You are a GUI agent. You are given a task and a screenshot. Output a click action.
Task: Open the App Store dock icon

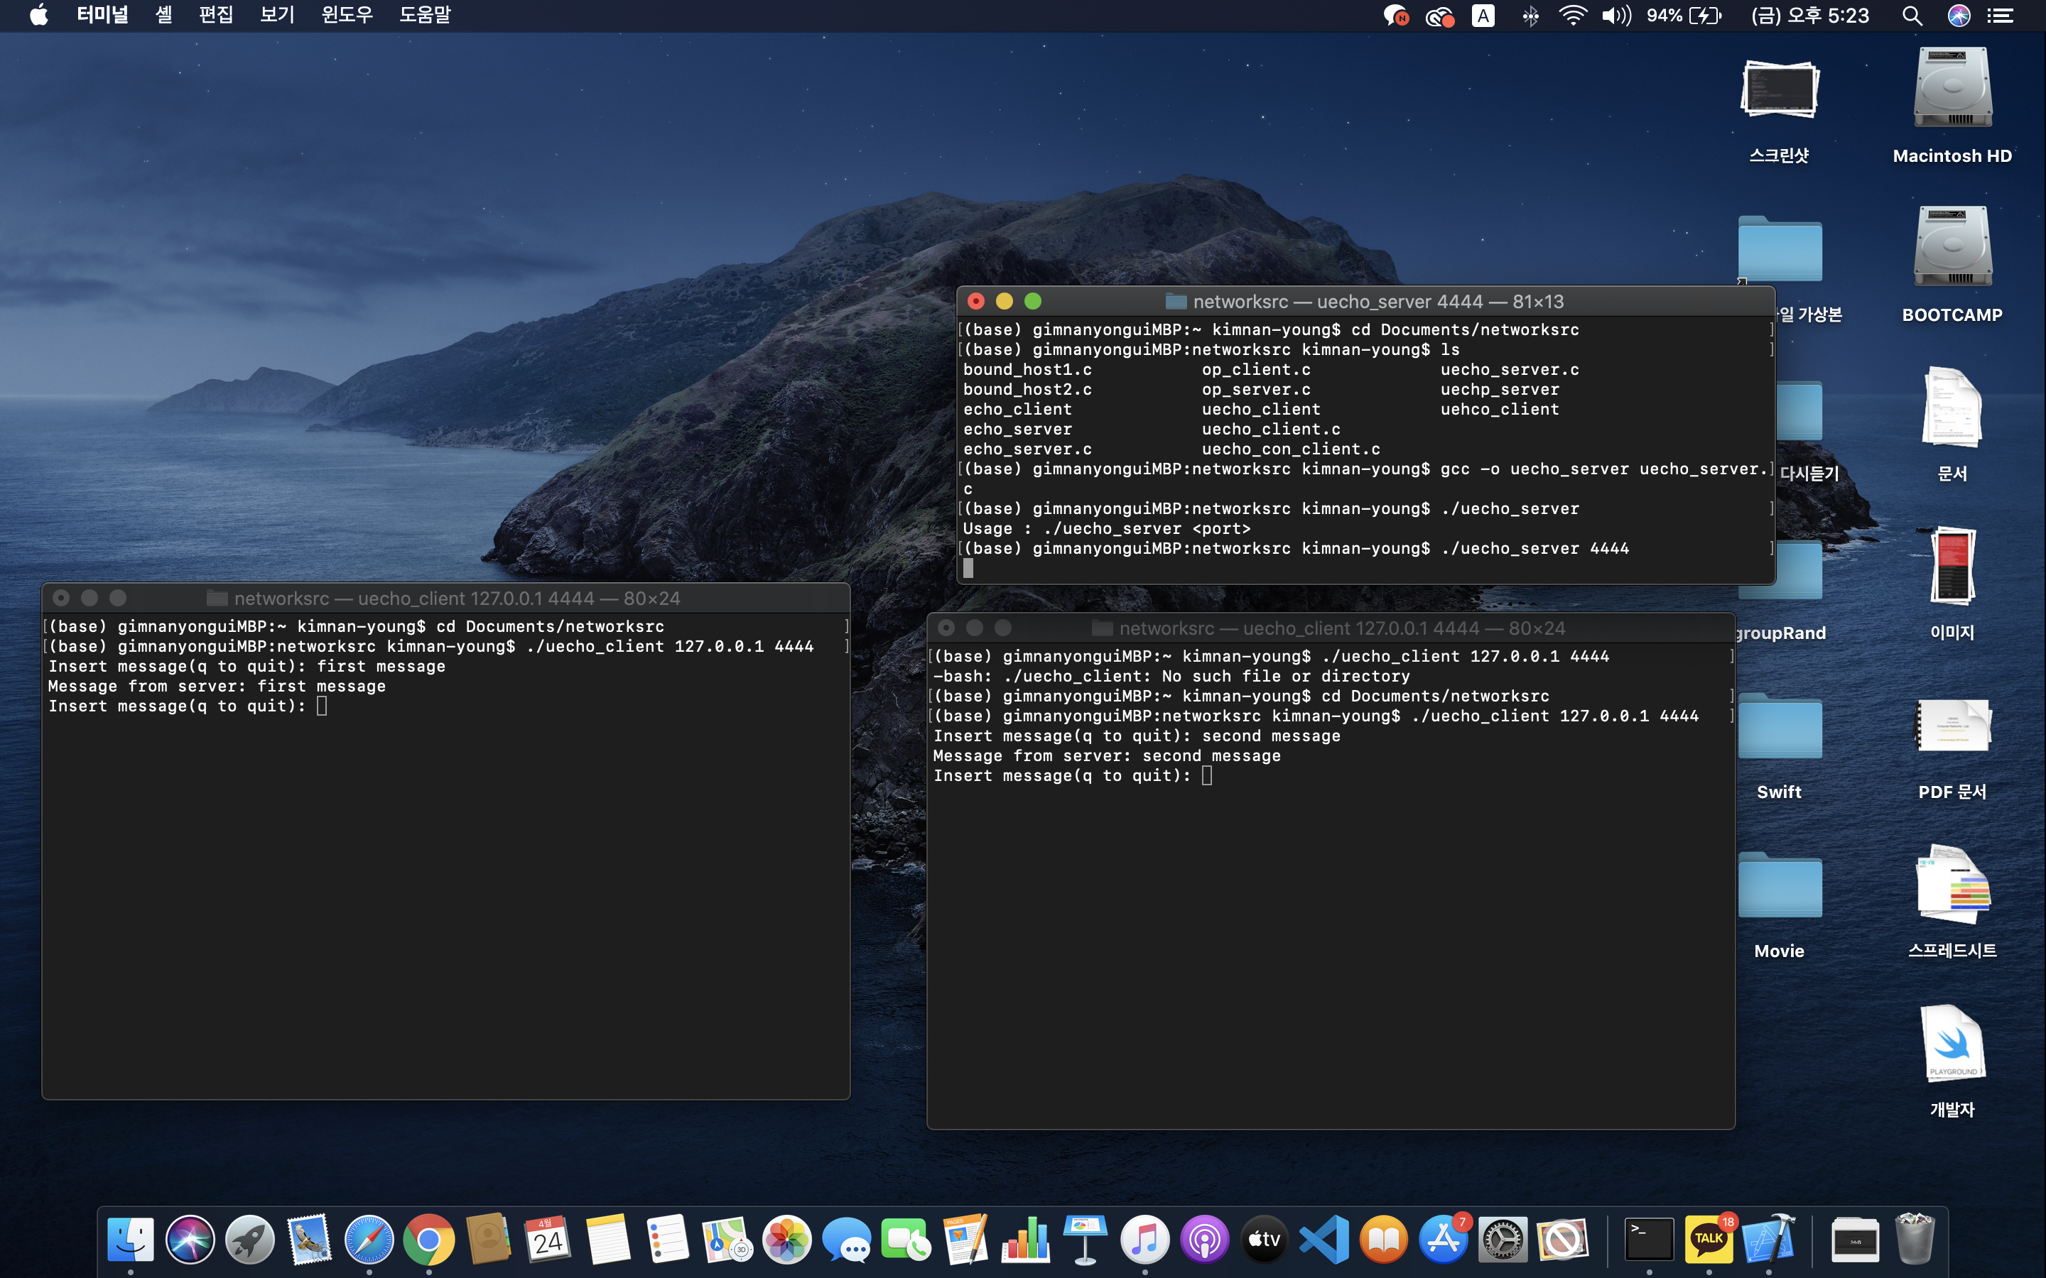point(1443,1240)
